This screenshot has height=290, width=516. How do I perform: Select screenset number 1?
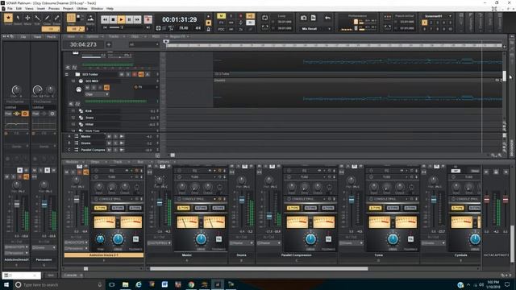(x=425, y=23)
